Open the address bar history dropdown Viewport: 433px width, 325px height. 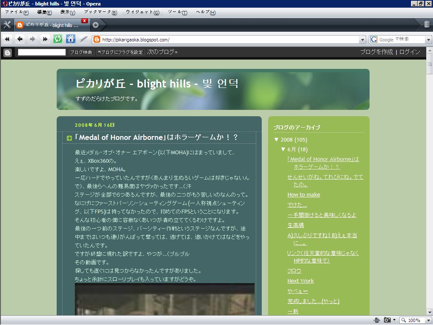pos(363,39)
